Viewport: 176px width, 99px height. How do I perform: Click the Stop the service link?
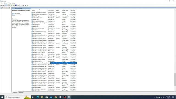13,13
